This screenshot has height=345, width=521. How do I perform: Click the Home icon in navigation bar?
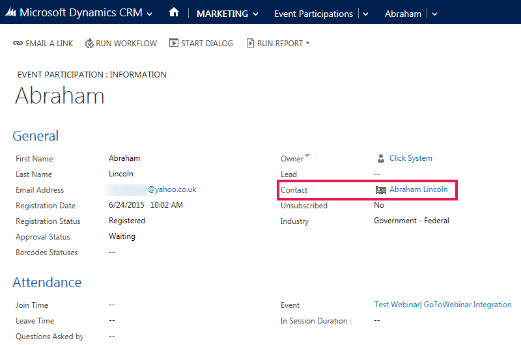point(173,13)
